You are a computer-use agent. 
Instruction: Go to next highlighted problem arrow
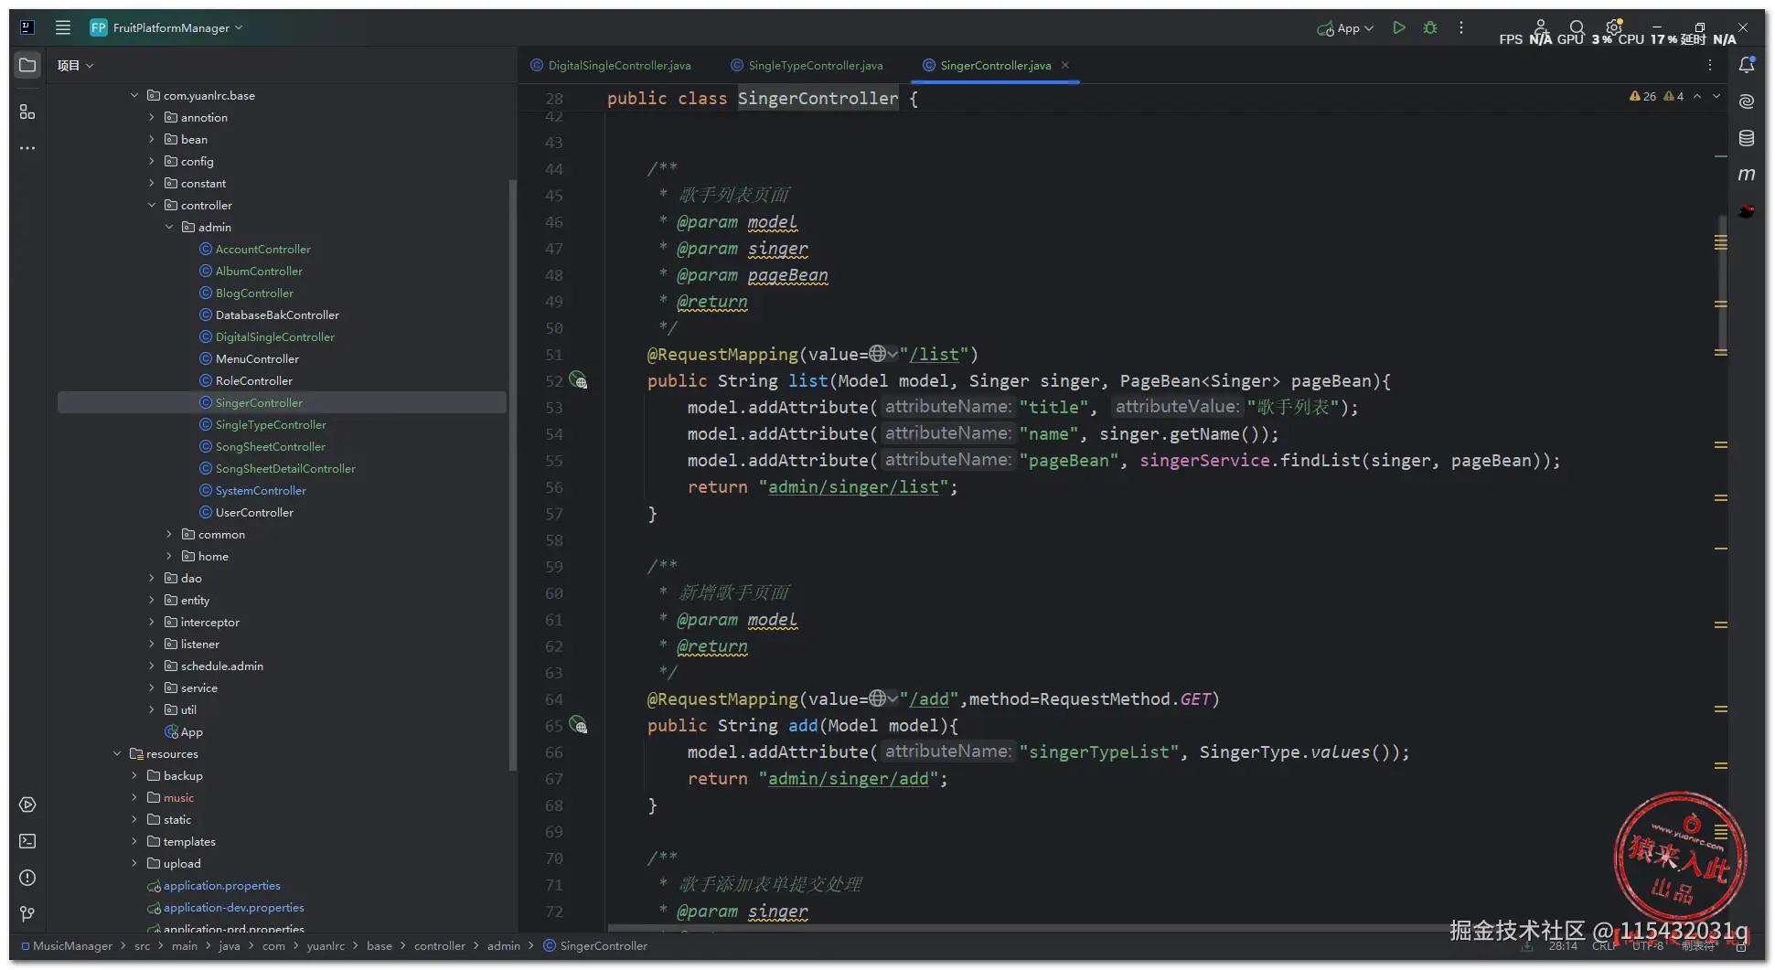pyautogui.click(x=1716, y=96)
